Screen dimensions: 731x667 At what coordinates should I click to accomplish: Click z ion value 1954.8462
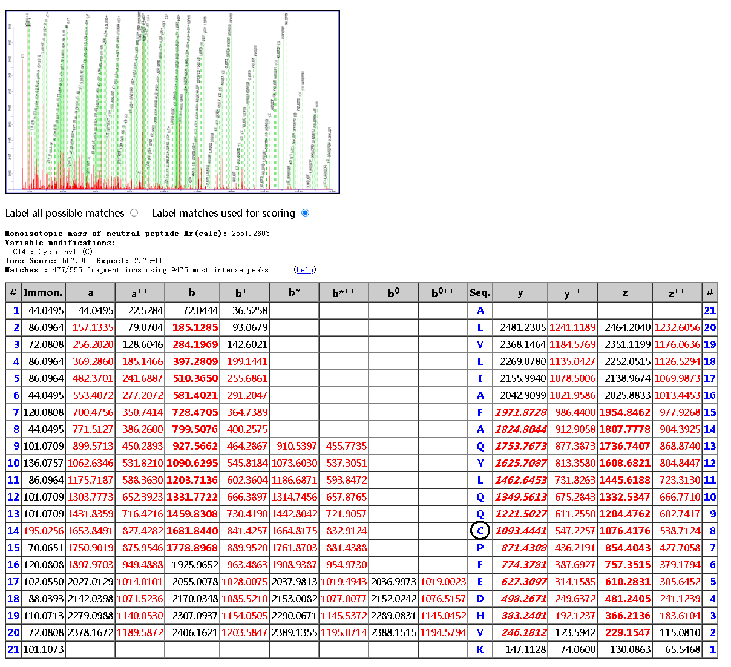pyautogui.click(x=624, y=412)
